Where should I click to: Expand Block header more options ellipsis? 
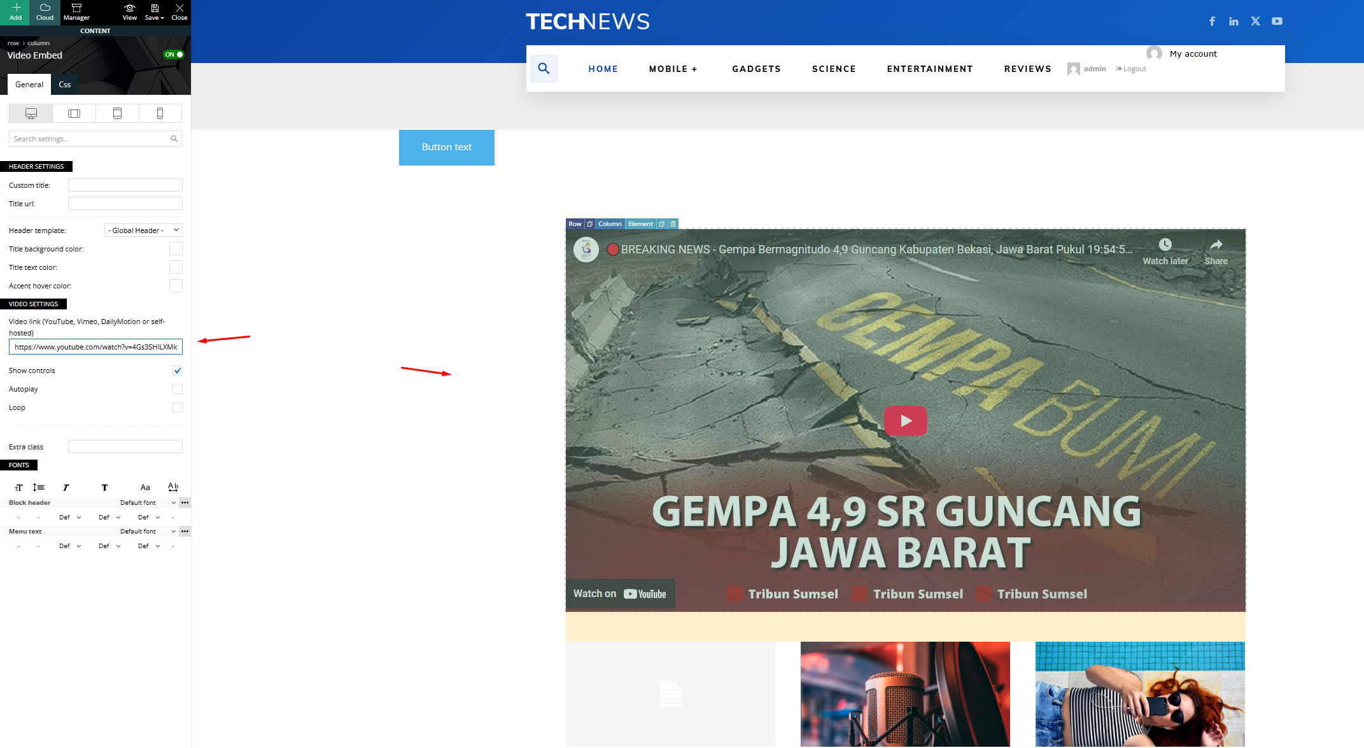click(185, 503)
